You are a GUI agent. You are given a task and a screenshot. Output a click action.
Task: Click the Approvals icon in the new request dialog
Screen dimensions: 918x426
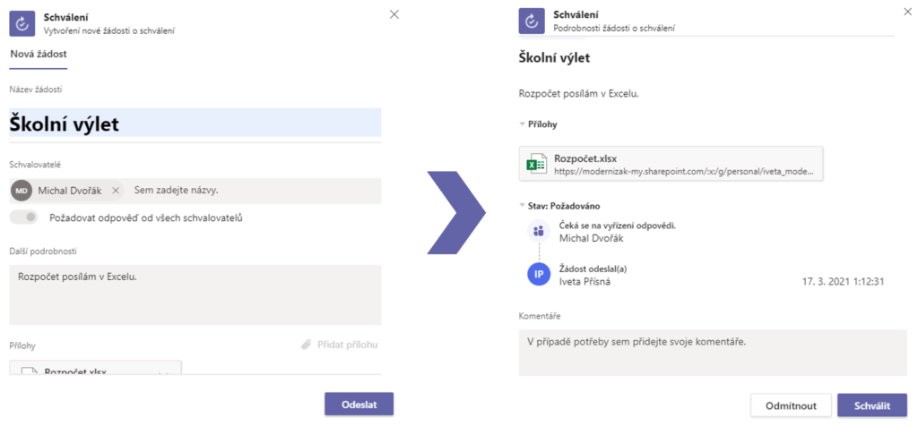point(22,22)
